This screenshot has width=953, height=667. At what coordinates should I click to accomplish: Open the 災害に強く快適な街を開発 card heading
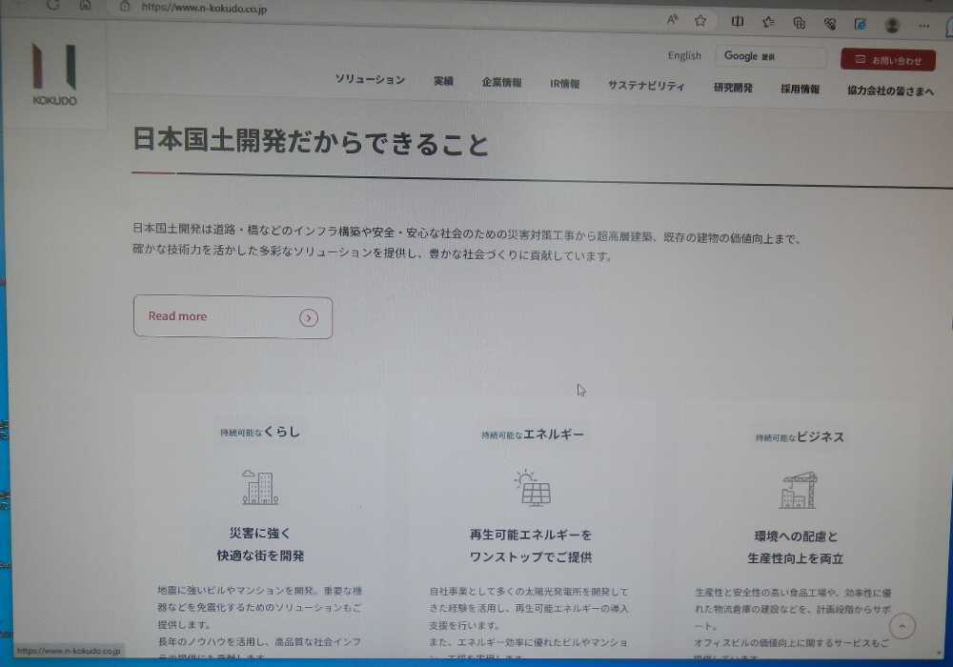(x=260, y=544)
